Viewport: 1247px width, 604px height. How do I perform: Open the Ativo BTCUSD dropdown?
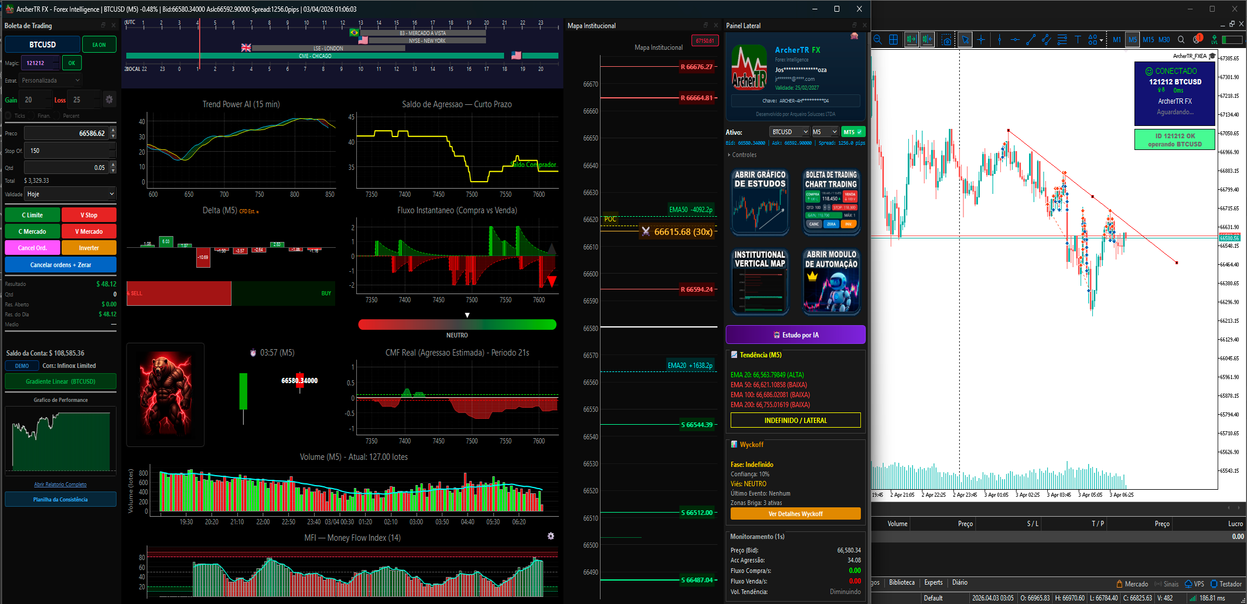[x=789, y=132]
